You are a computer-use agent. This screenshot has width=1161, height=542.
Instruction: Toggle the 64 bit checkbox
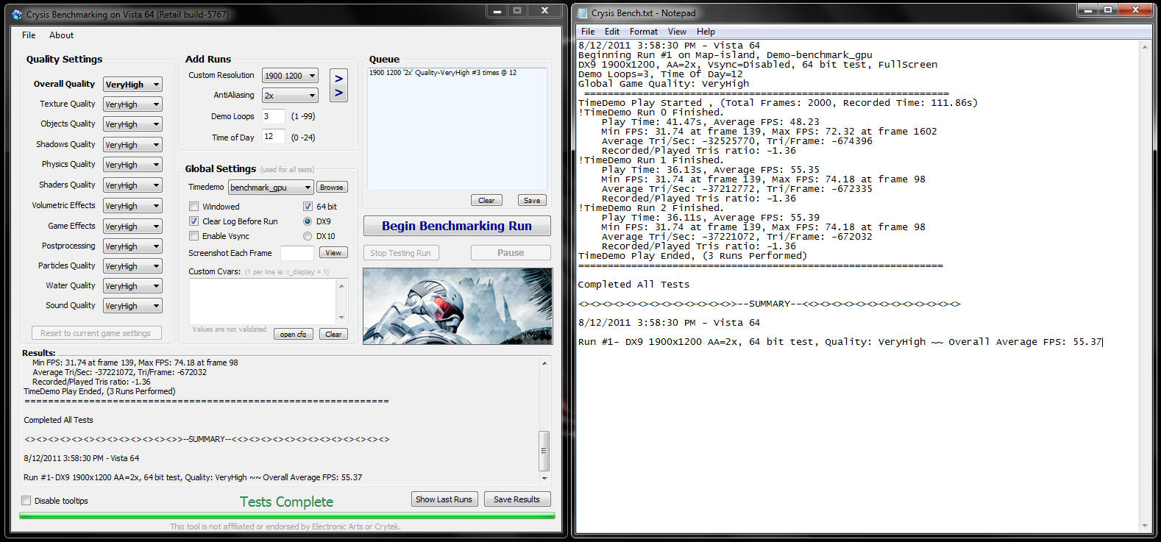point(308,207)
